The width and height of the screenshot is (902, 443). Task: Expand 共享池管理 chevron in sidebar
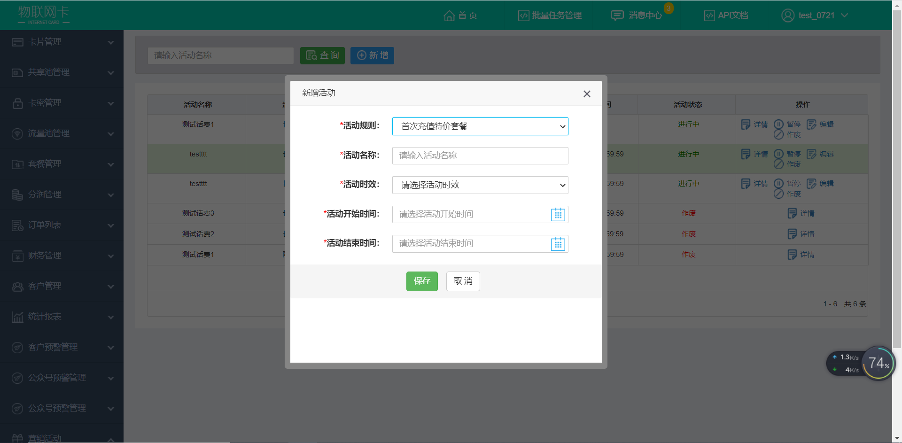tap(111, 73)
